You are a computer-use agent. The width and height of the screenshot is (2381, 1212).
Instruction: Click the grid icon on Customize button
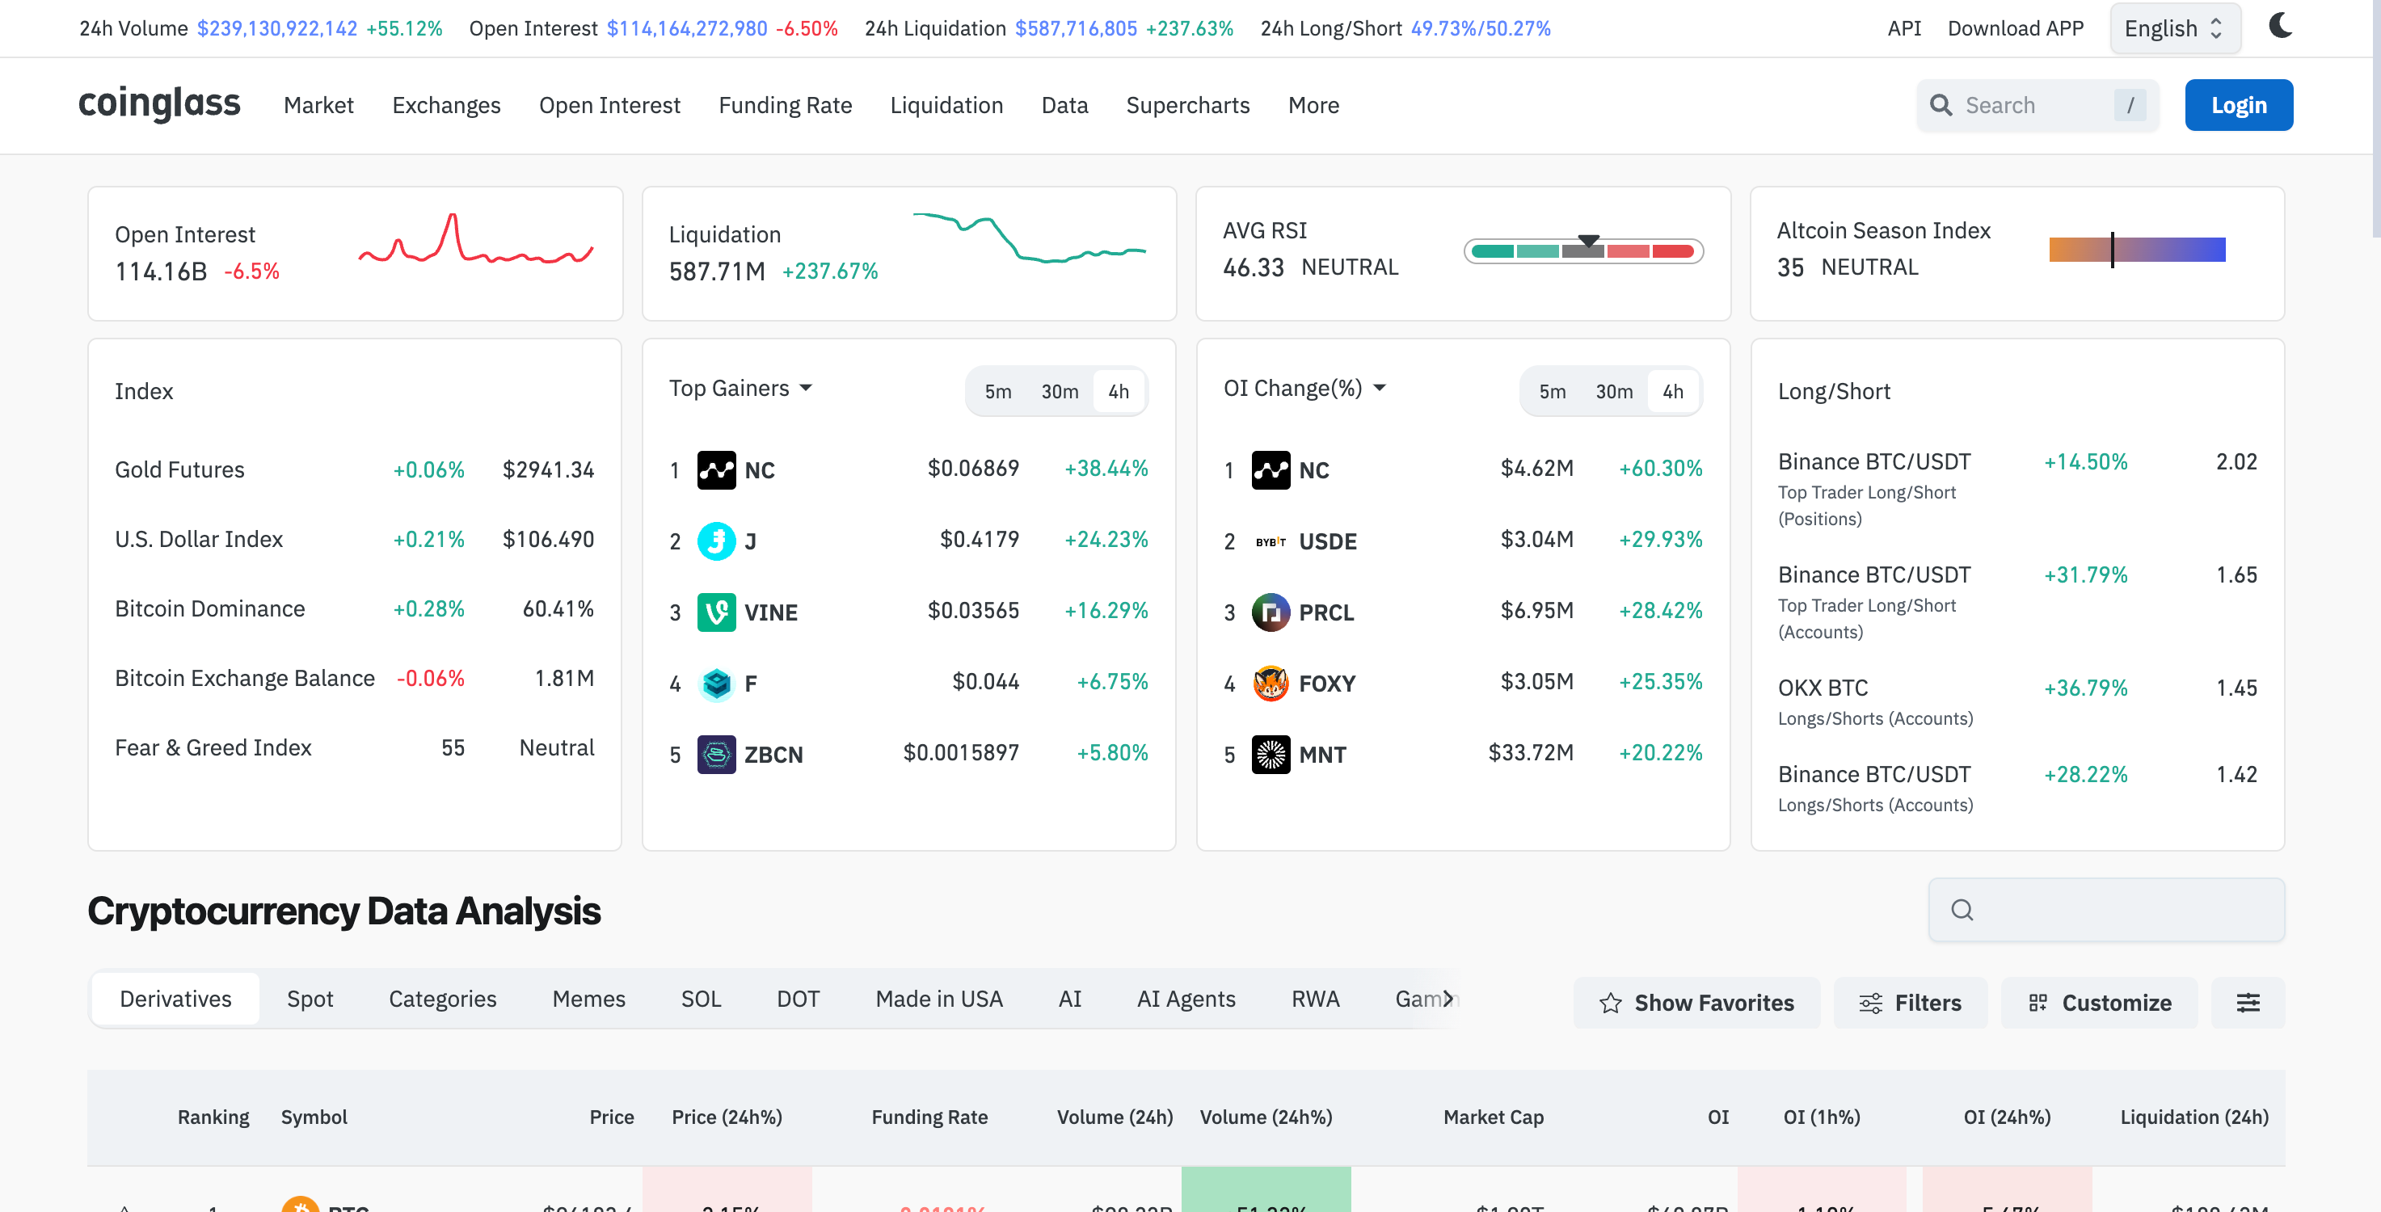(2038, 1004)
